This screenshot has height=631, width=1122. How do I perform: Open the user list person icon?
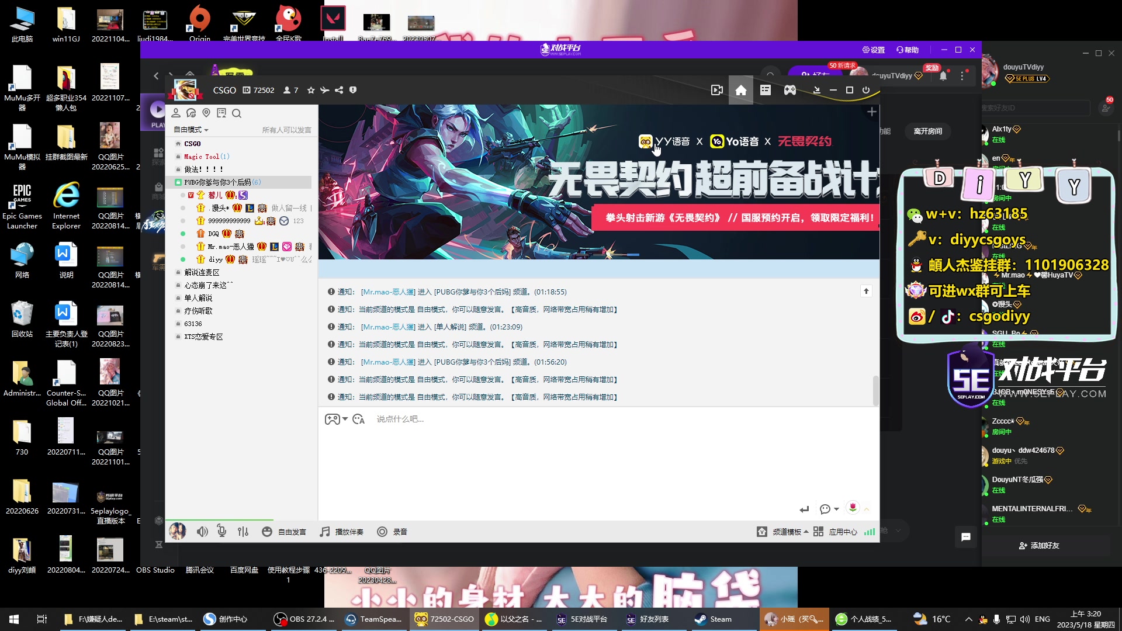click(x=176, y=113)
